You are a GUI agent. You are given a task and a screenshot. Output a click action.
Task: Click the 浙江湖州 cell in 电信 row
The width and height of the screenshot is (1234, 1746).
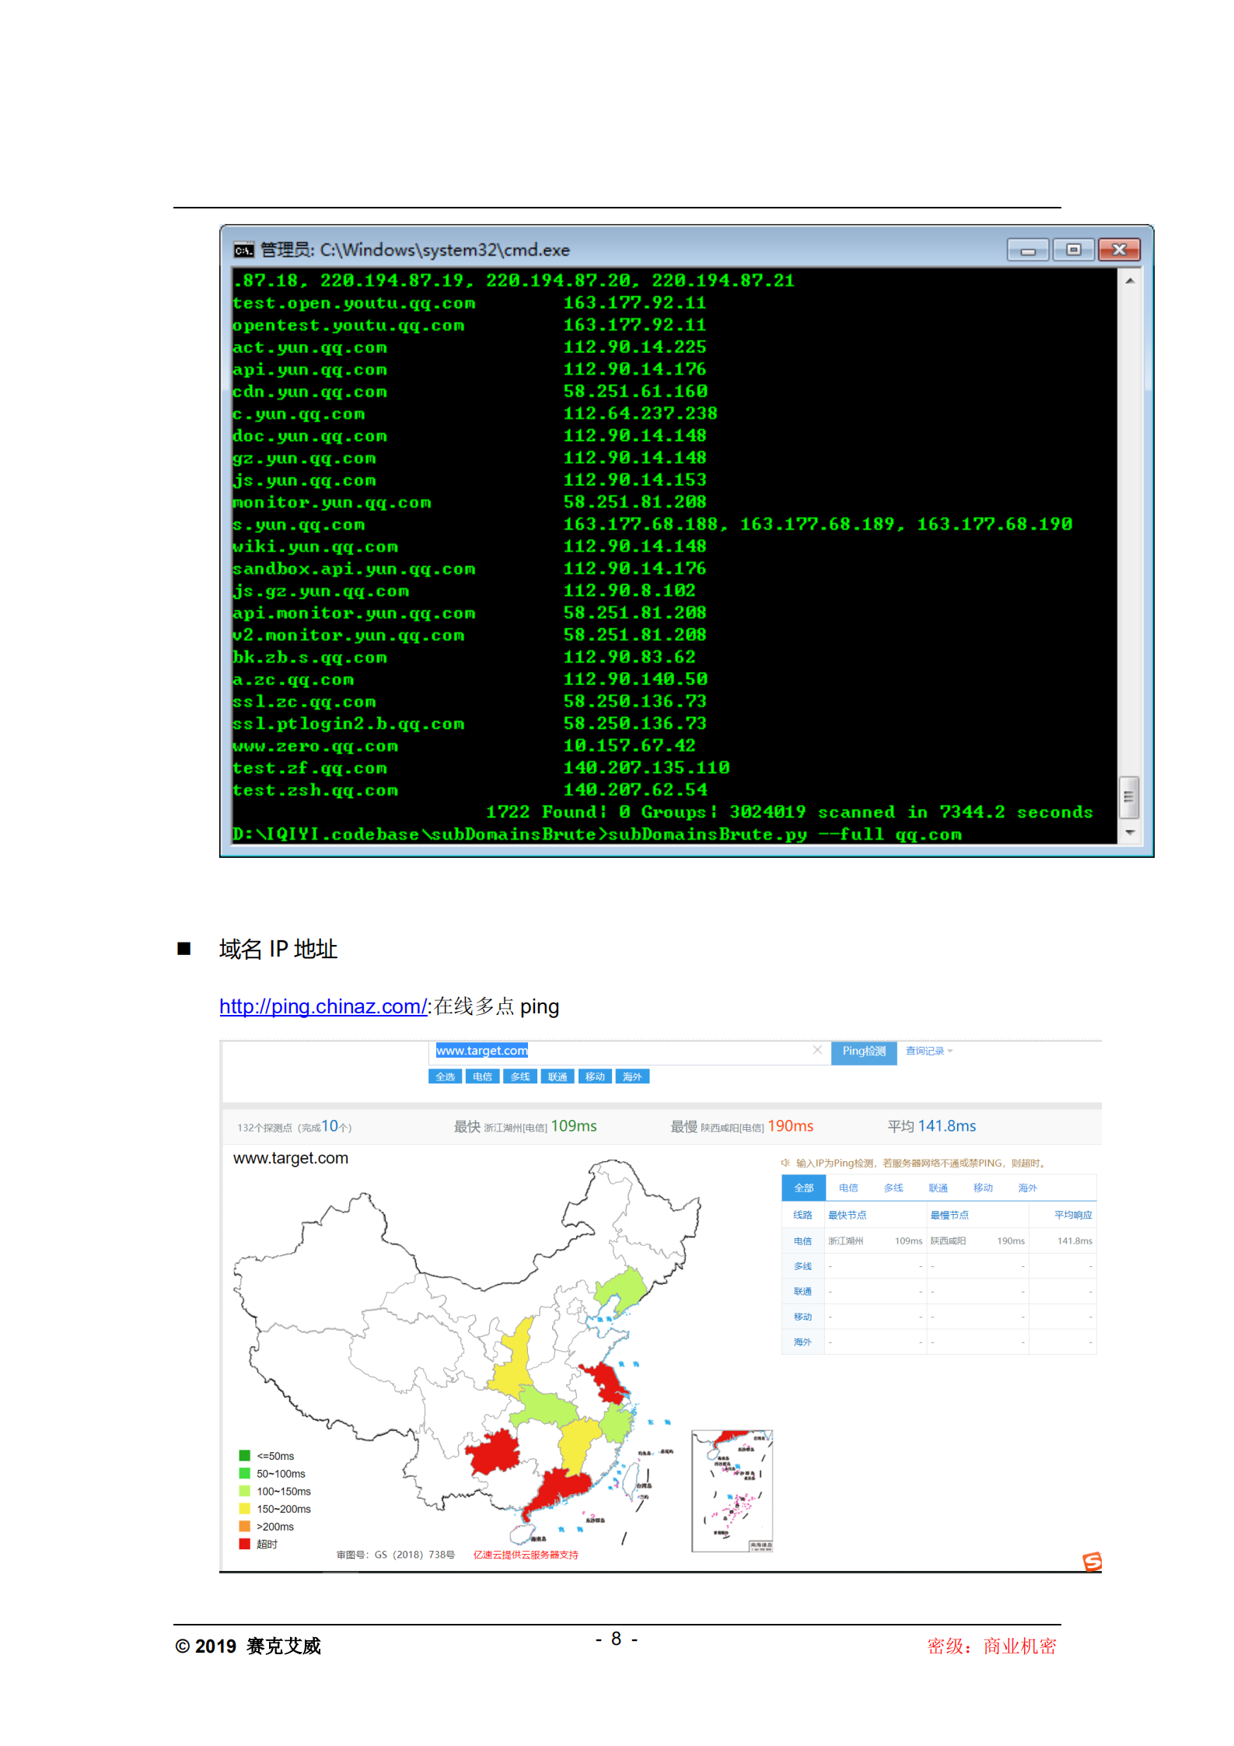[x=845, y=1240]
